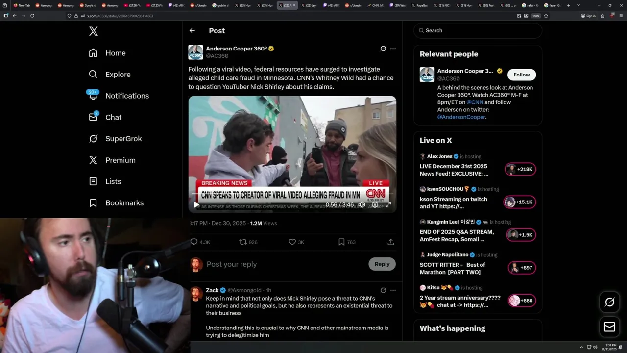627x353 pixels.
Task: Open Chat in the sidebar
Action: click(105, 117)
